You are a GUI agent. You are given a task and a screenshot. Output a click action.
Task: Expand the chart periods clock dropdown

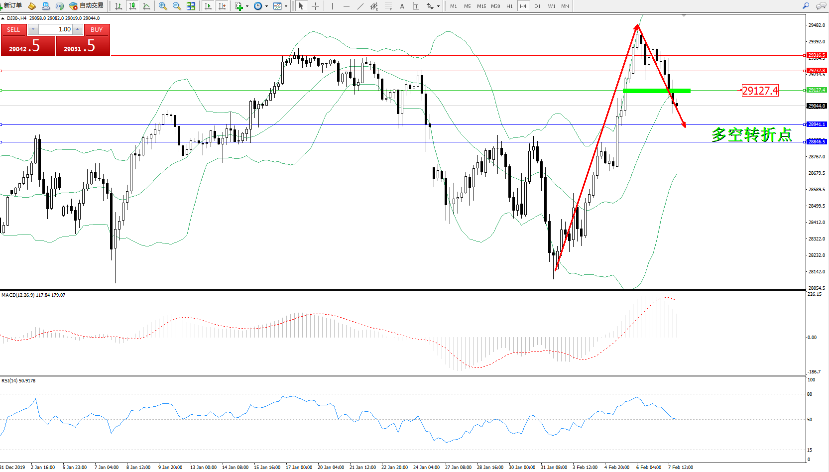click(x=266, y=6)
